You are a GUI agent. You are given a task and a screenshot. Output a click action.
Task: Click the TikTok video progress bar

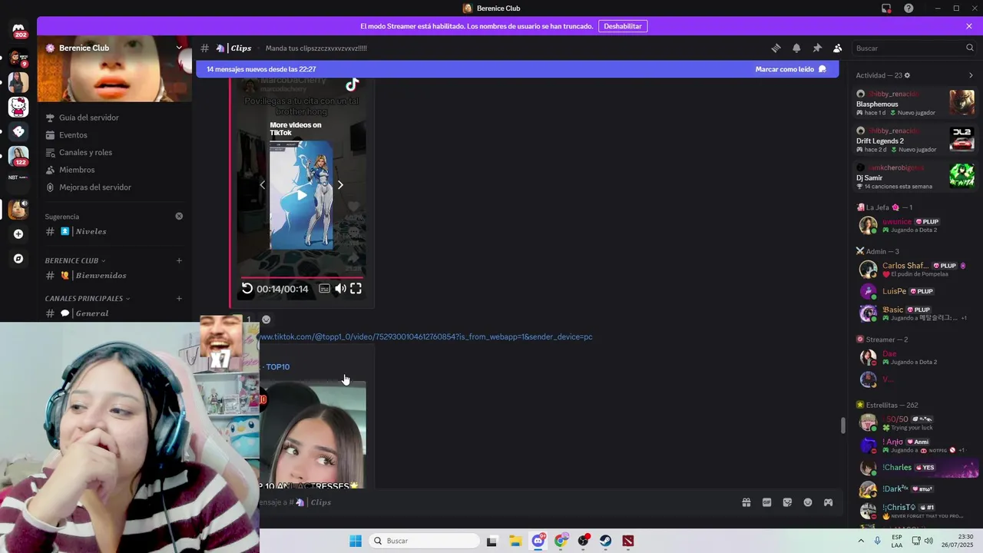302,277
